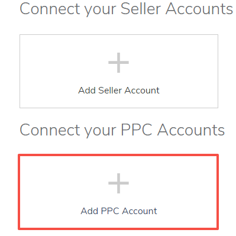Viewport: 236px width, 236px height.
Task: Click the word Accounts in the PPC heading
Action: pyautogui.click(x=191, y=130)
